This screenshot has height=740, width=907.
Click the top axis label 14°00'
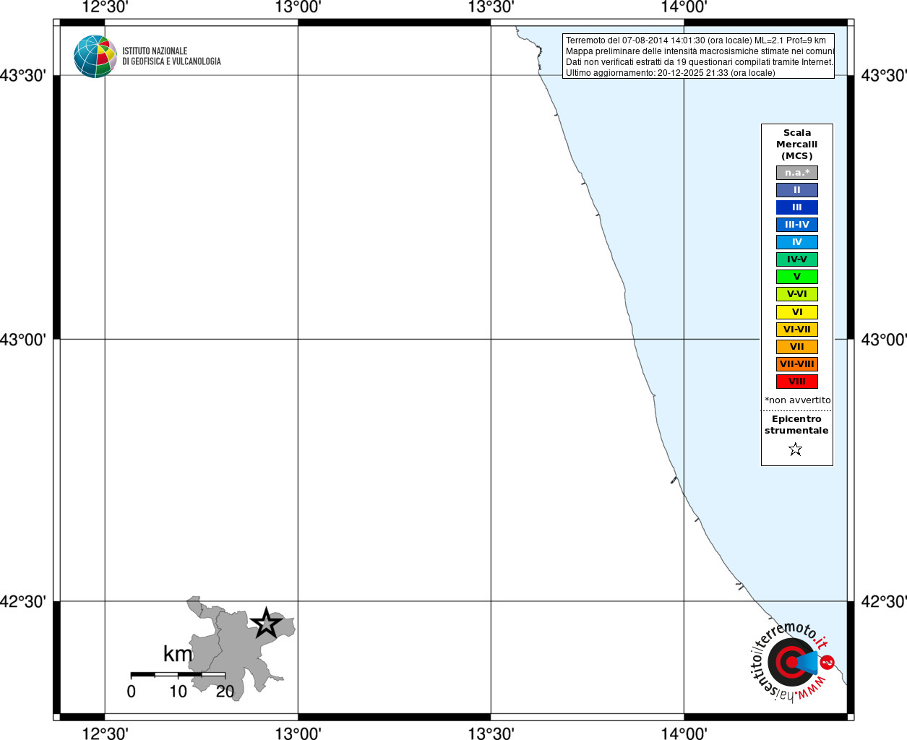684,7
